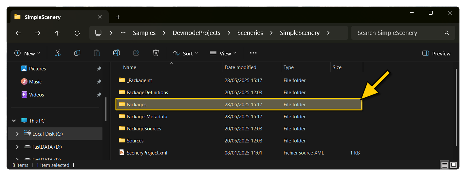Image resolution: width=466 pixels, height=176 pixels.
Task: Click the Copy icon in toolbar
Action: [x=77, y=53]
